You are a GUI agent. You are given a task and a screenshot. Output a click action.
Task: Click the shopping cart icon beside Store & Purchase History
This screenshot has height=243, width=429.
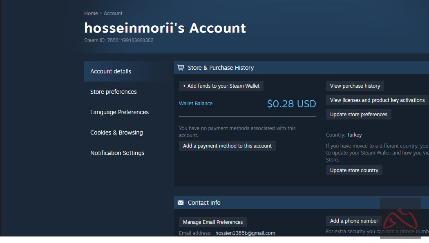[181, 68]
